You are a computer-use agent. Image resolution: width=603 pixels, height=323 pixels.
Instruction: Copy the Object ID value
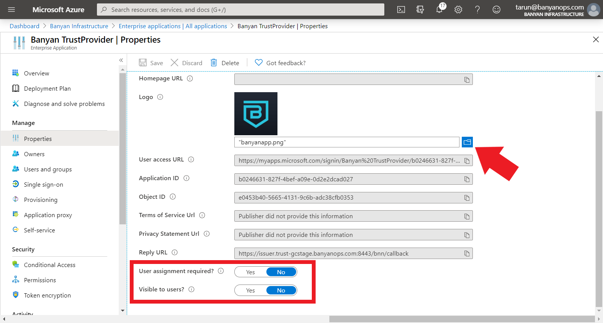[467, 198]
